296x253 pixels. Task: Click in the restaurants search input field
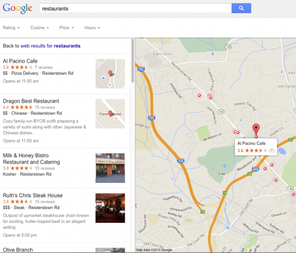[x=135, y=9]
